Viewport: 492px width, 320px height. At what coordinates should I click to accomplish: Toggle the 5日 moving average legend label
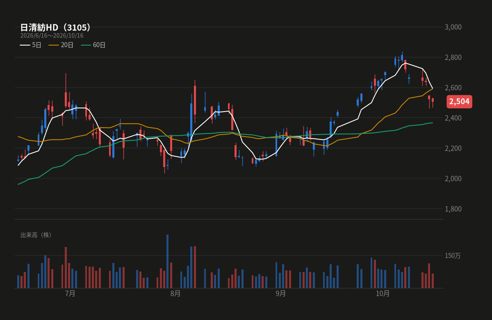(37, 45)
